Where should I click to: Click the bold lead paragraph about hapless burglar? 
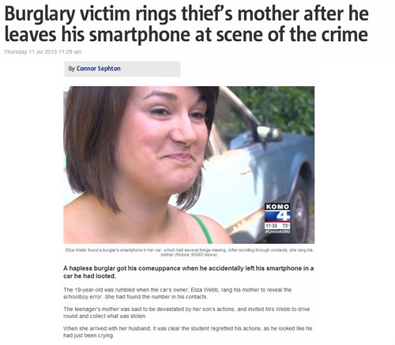(x=189, y=272)
